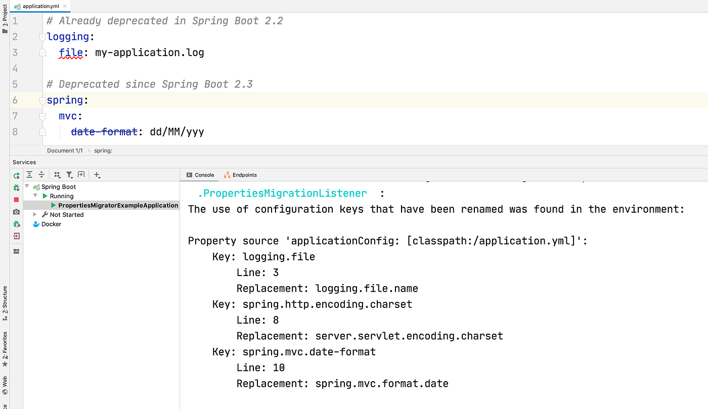Switch to the Endpoints tab

(241, 175)
